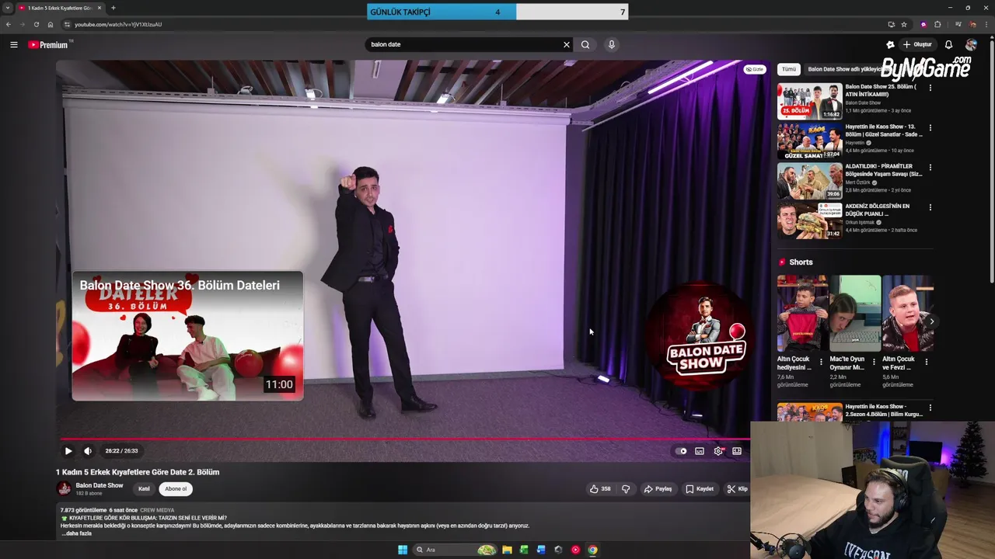
Task: Open File Explorer from the taskbar
Action: [507, 550]
